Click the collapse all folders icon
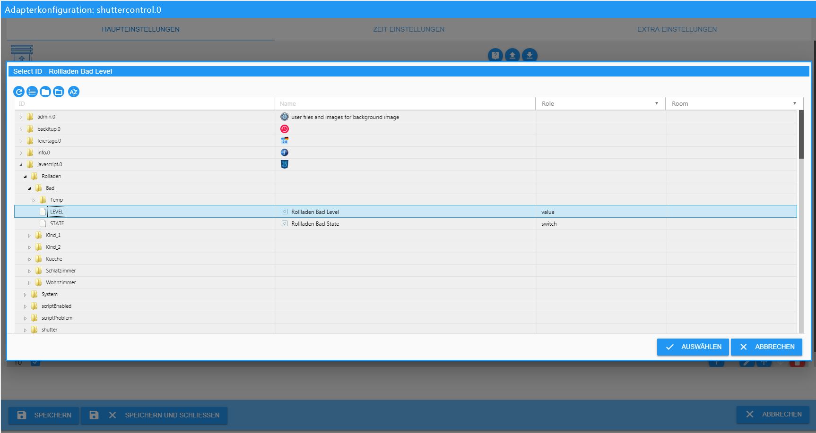The height and width of the screenshot is (433, 816). click(45, 92)
